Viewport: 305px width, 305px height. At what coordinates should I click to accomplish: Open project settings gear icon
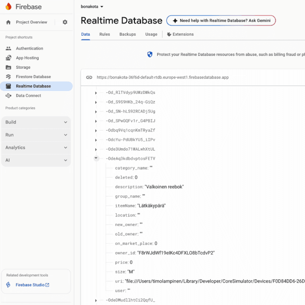[x=65, y=22]
